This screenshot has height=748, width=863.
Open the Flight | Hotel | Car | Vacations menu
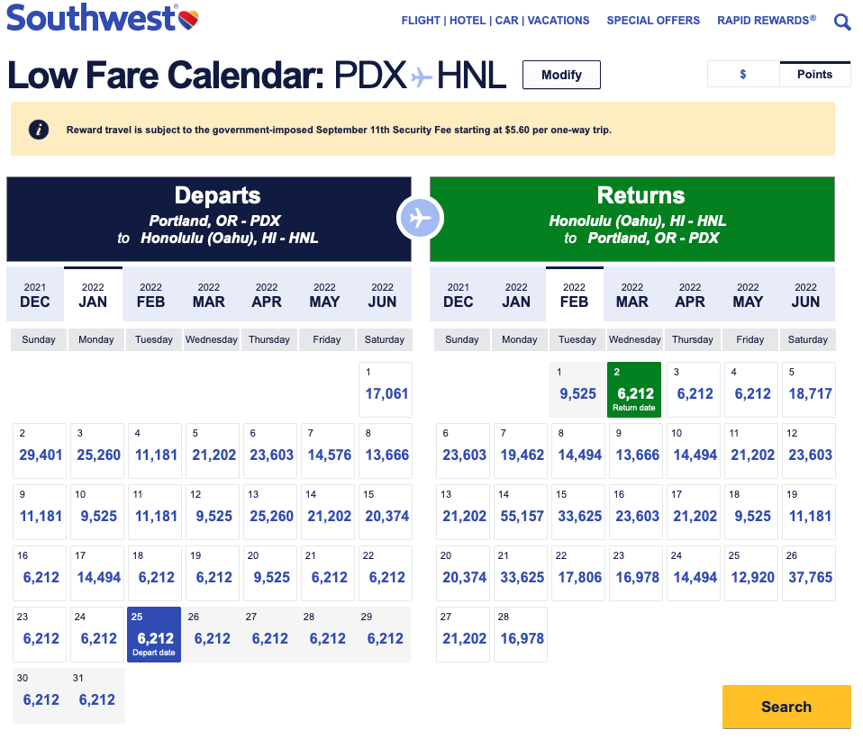[x=495, y=20]
